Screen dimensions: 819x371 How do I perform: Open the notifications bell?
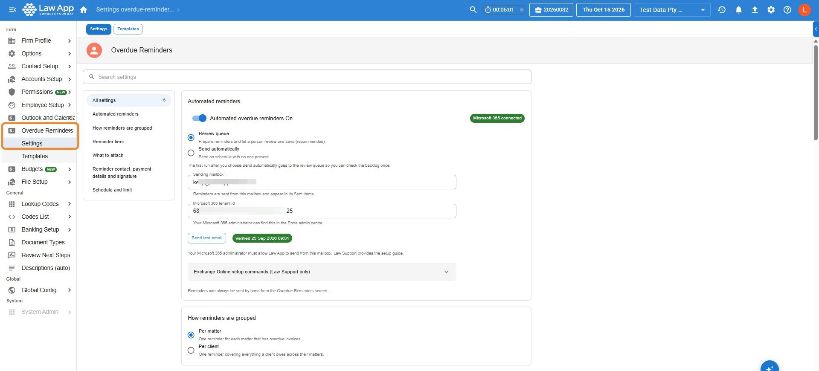click(739, 10)
